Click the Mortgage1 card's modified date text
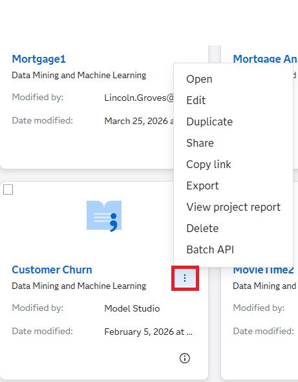The image size is (298, 382). coord(139,121)
